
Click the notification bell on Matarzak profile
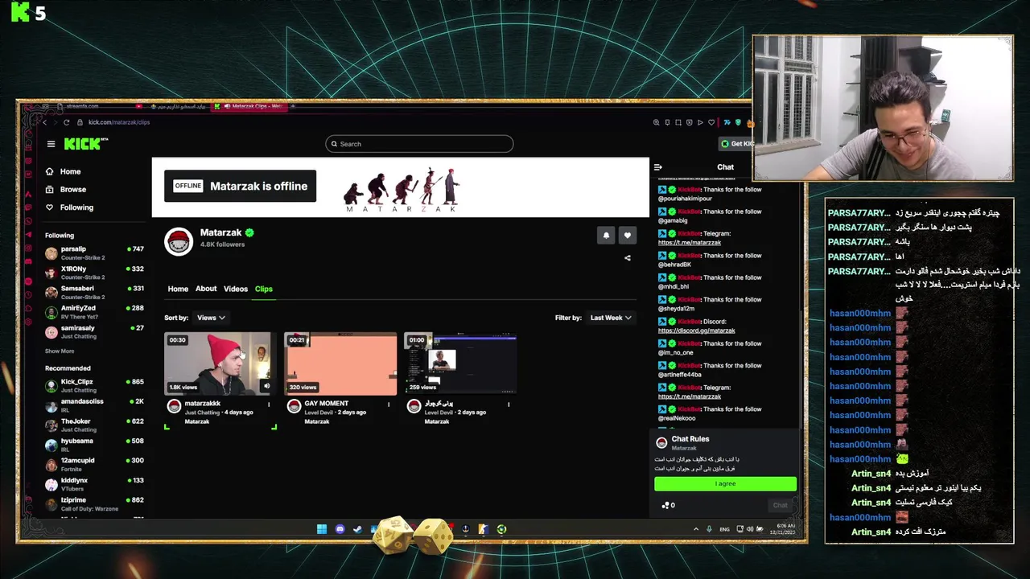606,235
